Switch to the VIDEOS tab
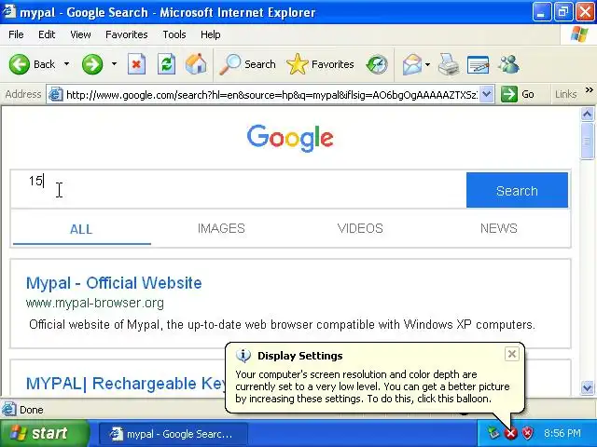Viewport: 597px width, 447px height. point(360,228)
